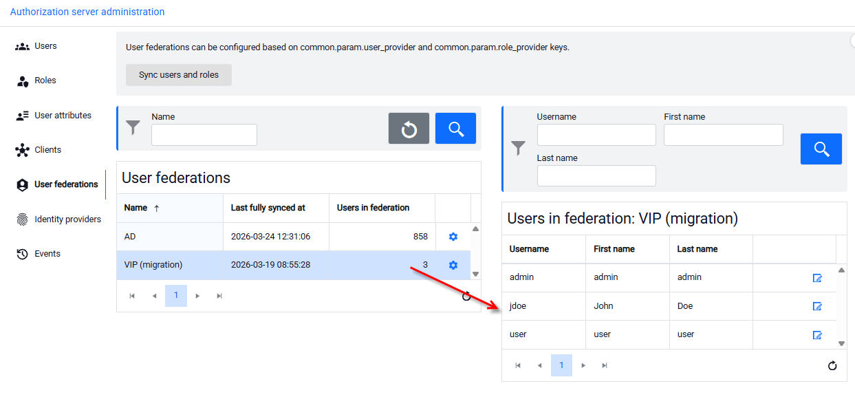
Task: Select the AD federation row
Action: pos(294,237)
